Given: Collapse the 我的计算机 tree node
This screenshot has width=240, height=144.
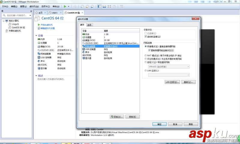Looking at the screenshot, I should pos(4,21).
